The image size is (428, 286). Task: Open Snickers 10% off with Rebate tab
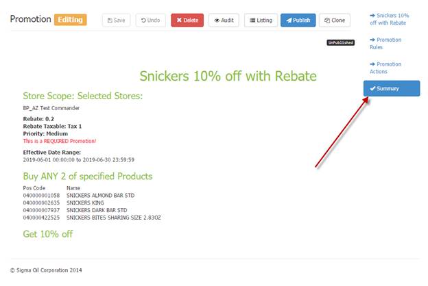[x=392, y=19]
